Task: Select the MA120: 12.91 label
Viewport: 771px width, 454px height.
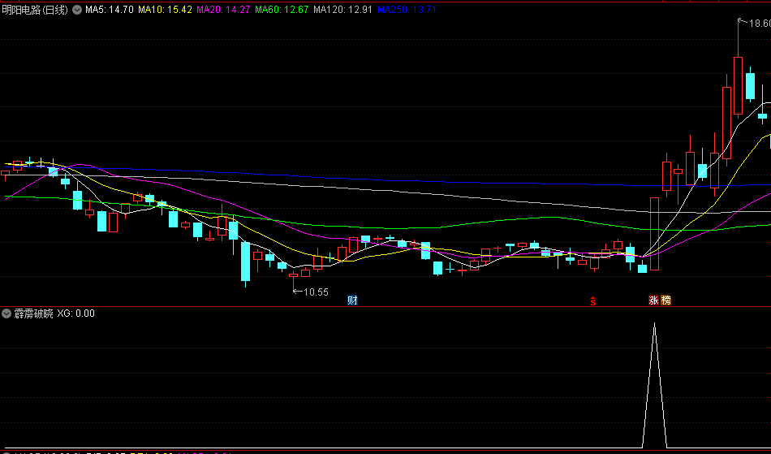Action: pos(342,10)
